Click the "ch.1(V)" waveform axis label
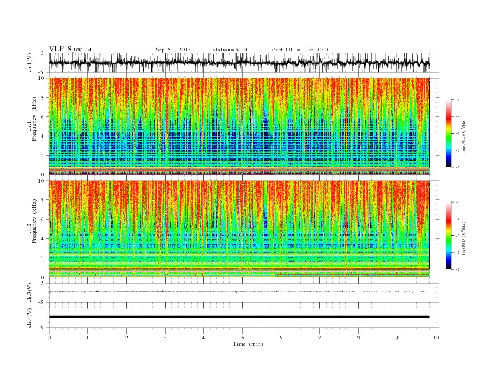This screenshot has width=491, height=379. point(30,63)
